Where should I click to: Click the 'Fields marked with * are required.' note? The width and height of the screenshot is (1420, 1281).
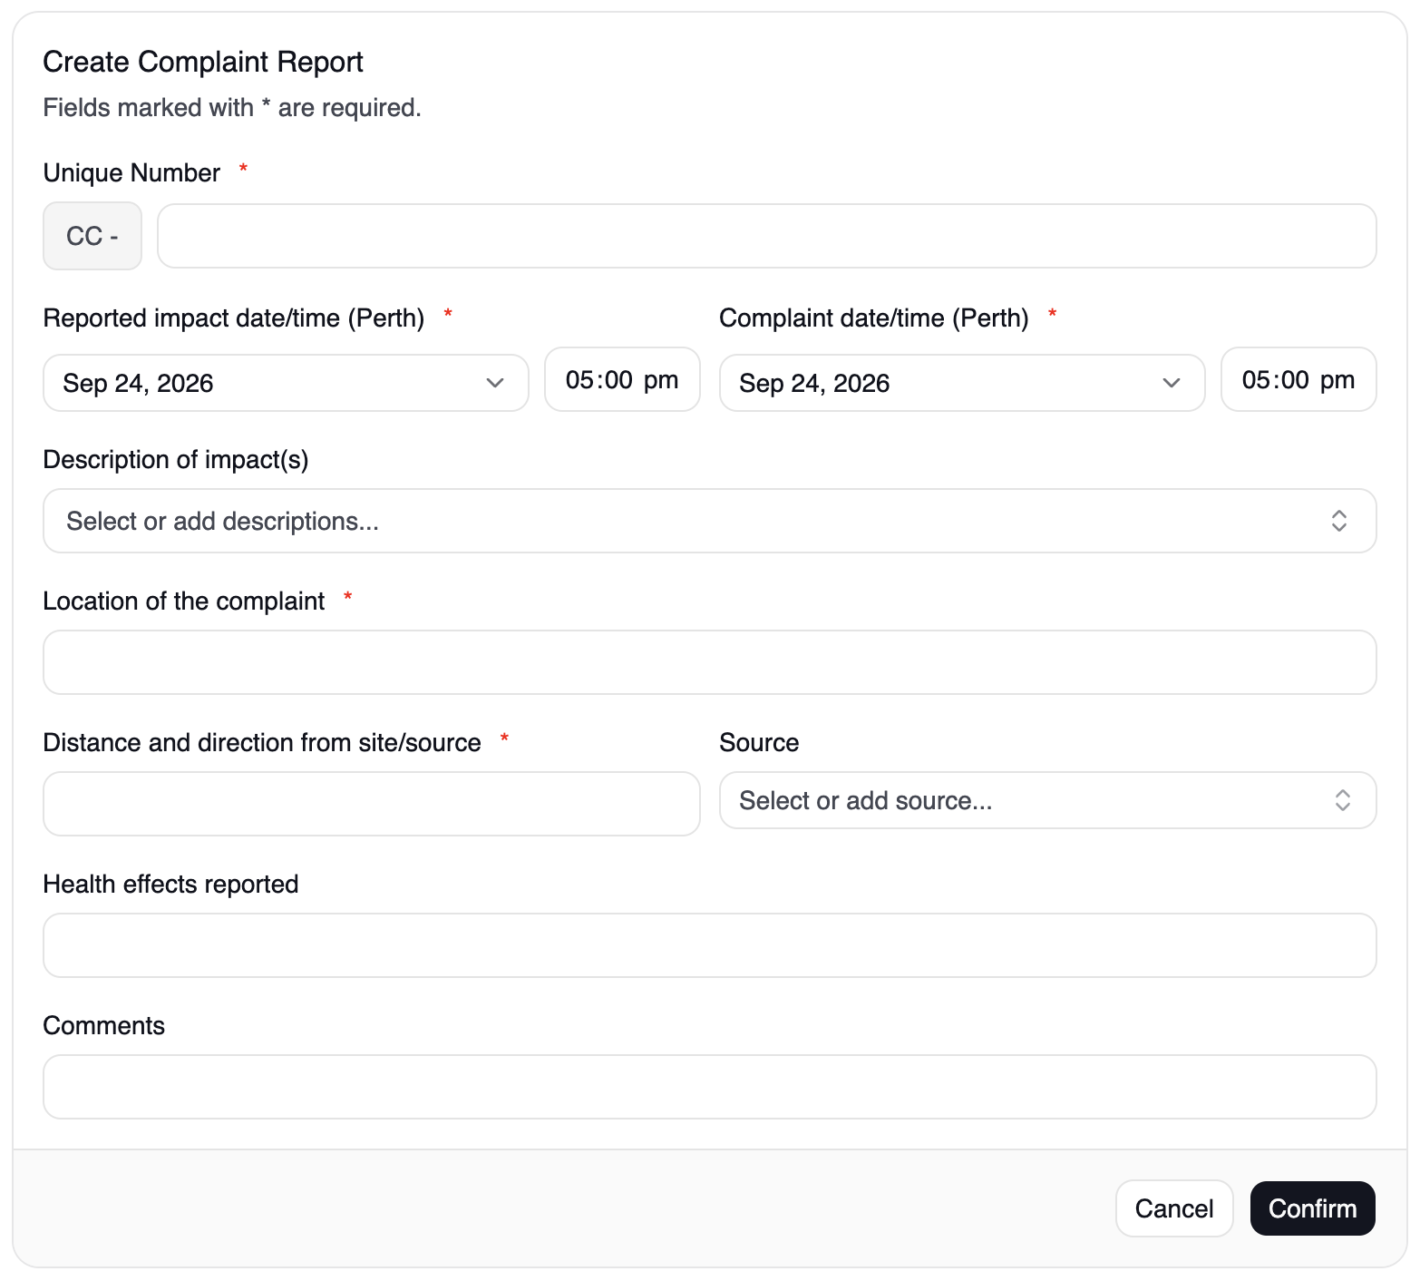pos(232,107)
